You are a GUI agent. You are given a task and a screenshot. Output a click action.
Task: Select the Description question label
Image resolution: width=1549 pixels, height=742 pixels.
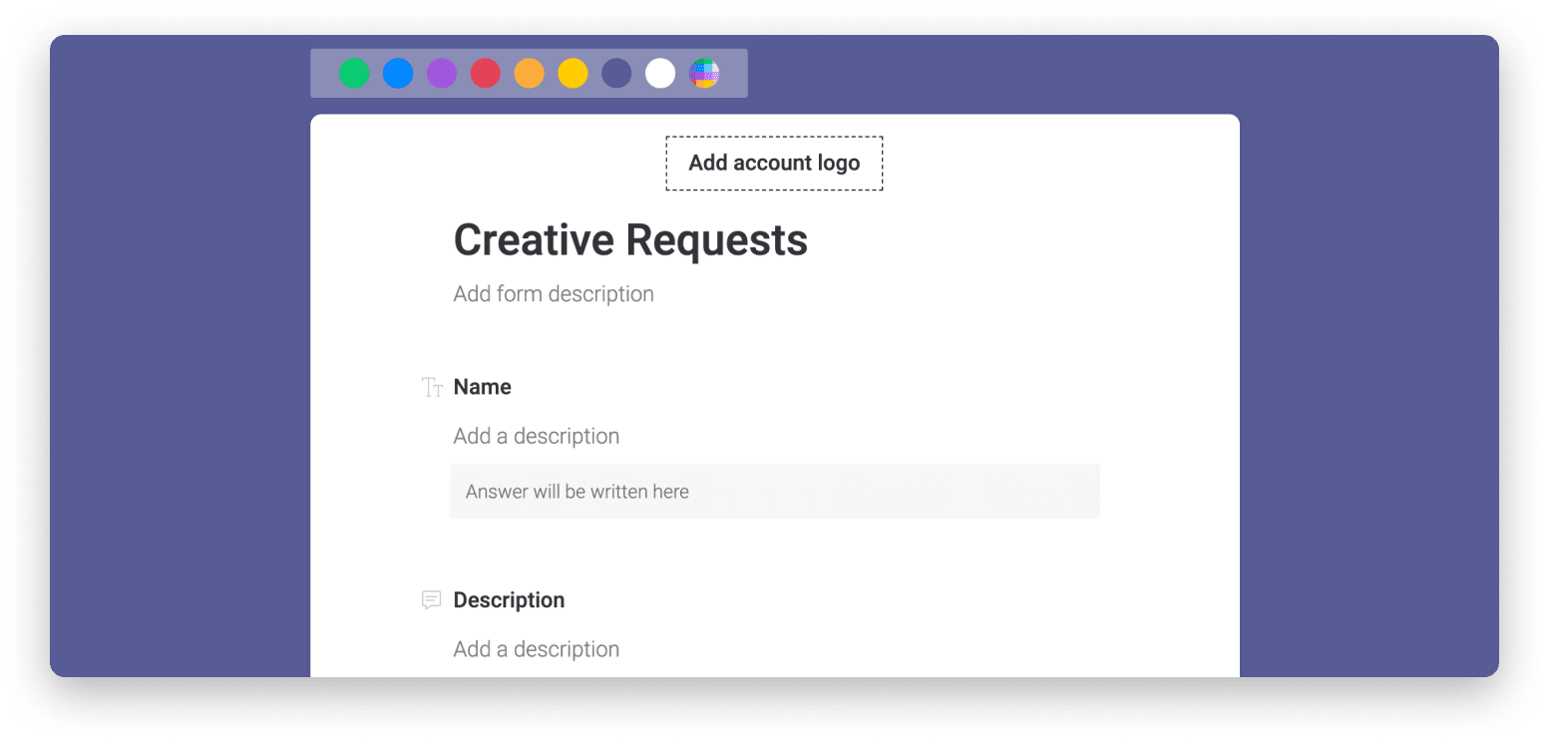(x=509, y=599)
